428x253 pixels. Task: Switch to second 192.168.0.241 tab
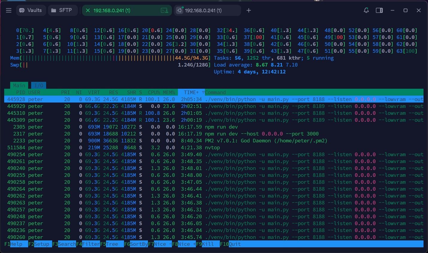click(208, 10)
